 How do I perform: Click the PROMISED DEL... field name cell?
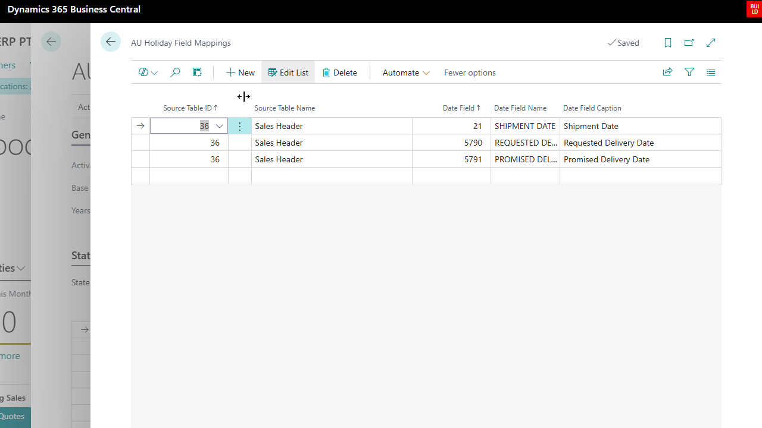[x=525, y=159]
